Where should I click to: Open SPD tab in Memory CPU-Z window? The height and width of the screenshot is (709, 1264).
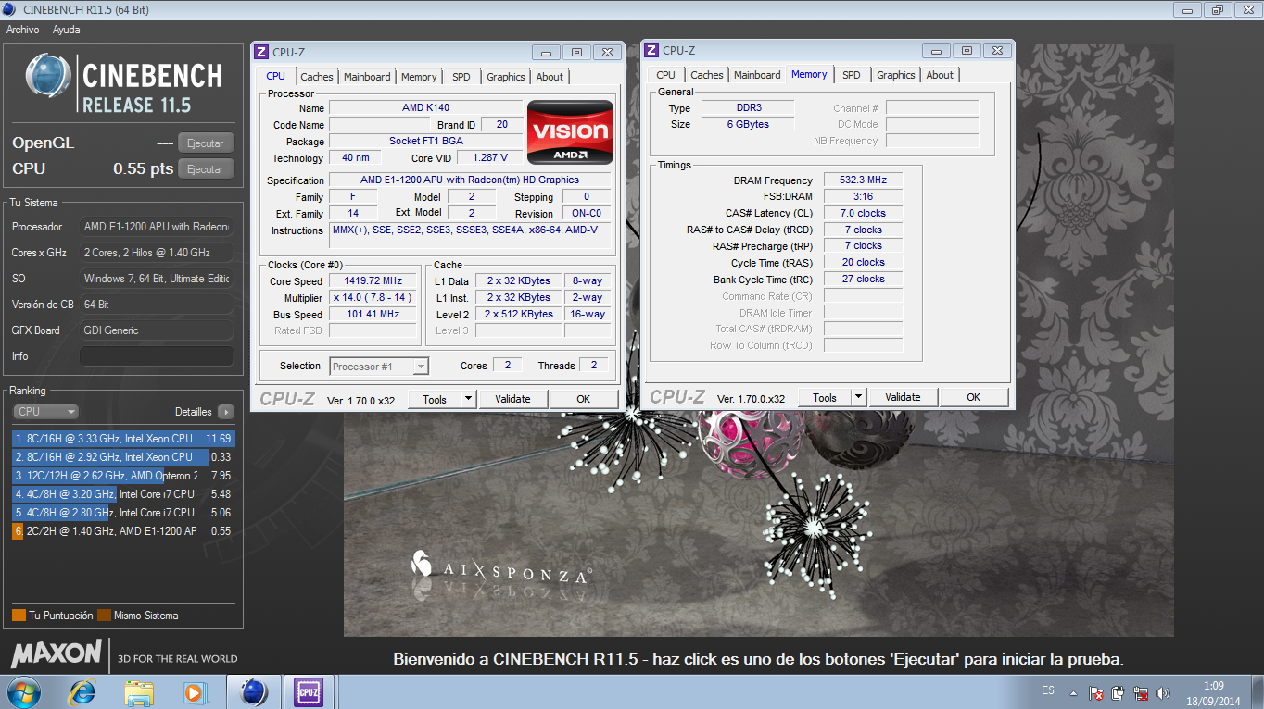[x=852, y=75]
